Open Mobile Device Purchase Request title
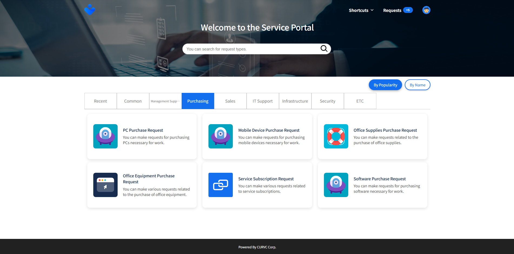This screenshot has width=514, height=254. coord(269,130)
